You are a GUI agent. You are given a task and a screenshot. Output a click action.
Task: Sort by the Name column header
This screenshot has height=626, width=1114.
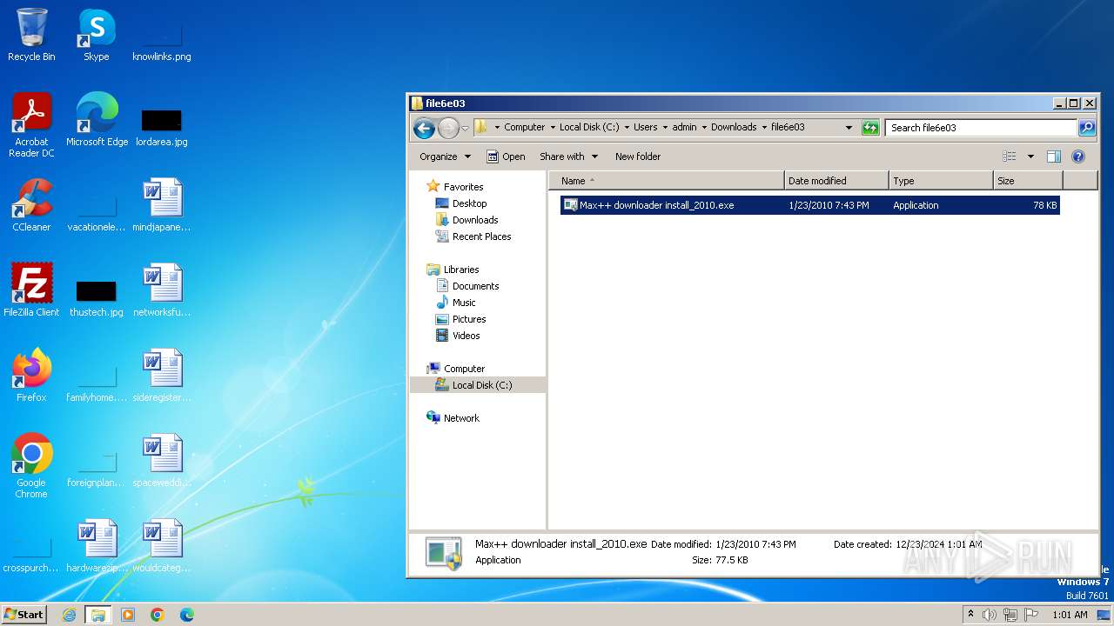666,181
